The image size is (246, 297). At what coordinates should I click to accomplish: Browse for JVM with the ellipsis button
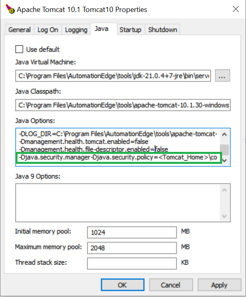222,76
